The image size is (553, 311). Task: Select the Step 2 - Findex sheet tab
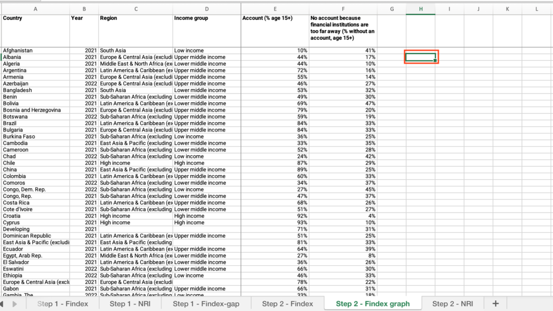[287, 303]
